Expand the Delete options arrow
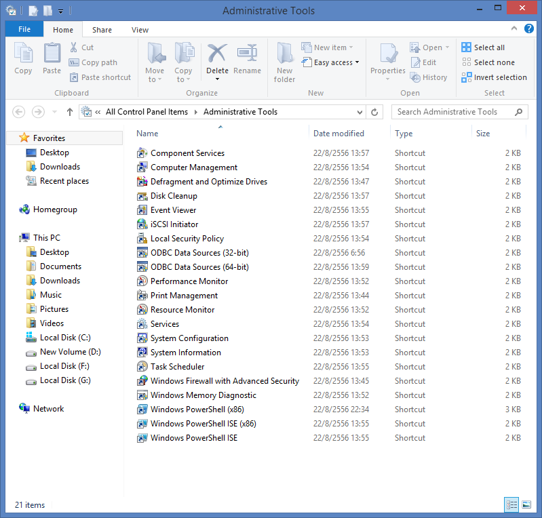The width and height of the screenshot is (542, 518). 218,79
